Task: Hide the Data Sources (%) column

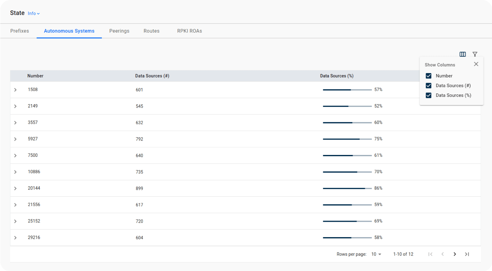Action: tap(428, 95)
